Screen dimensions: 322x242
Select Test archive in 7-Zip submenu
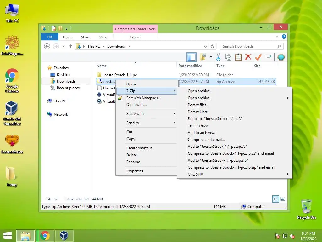(x=235, y=126)
